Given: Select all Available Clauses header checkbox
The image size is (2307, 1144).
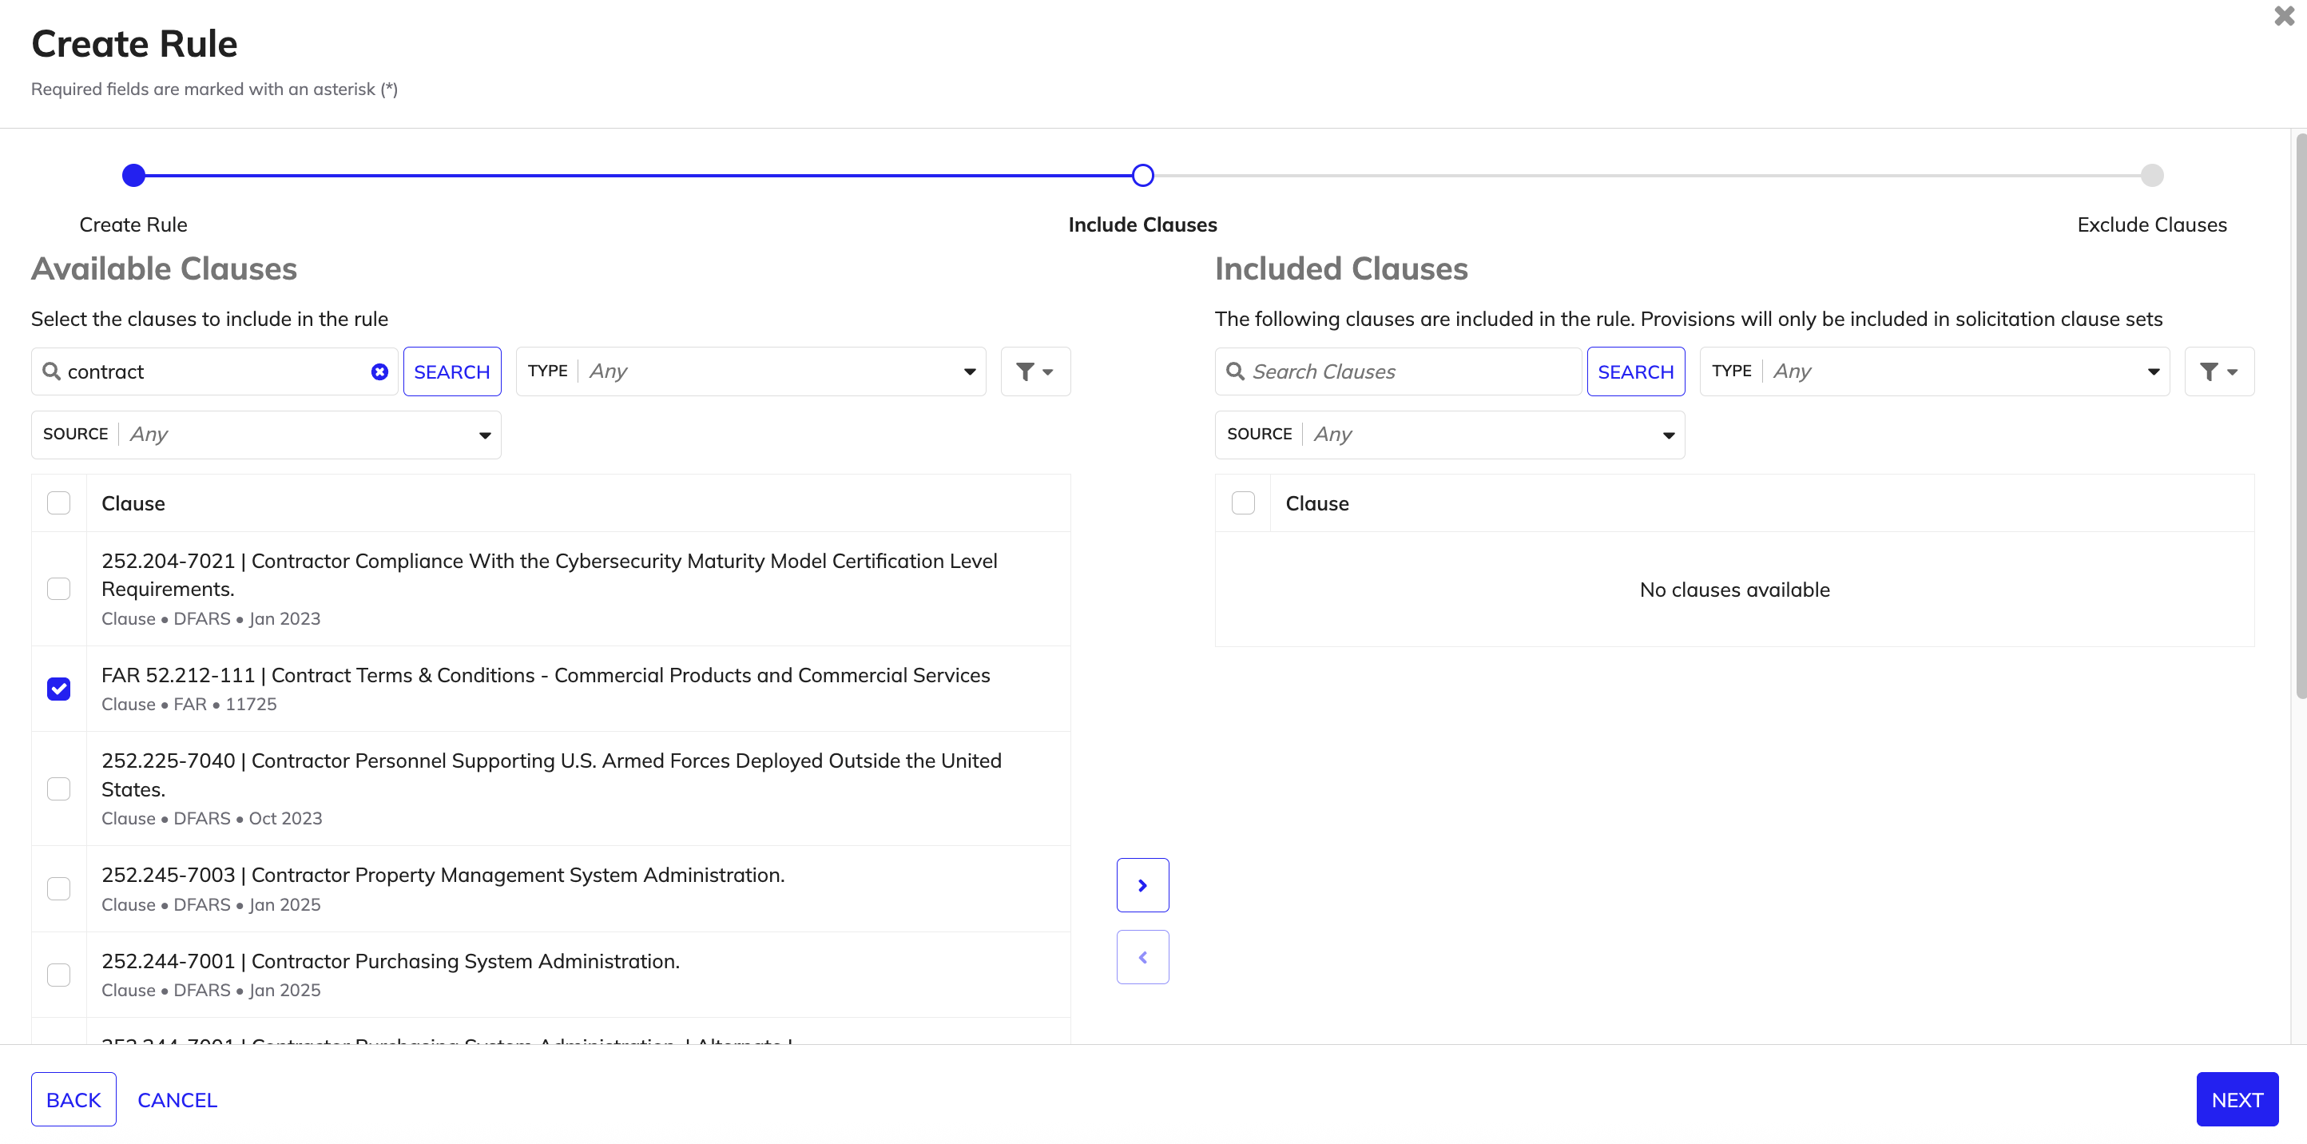Looking at the screenshot, I should click(59, 503).
